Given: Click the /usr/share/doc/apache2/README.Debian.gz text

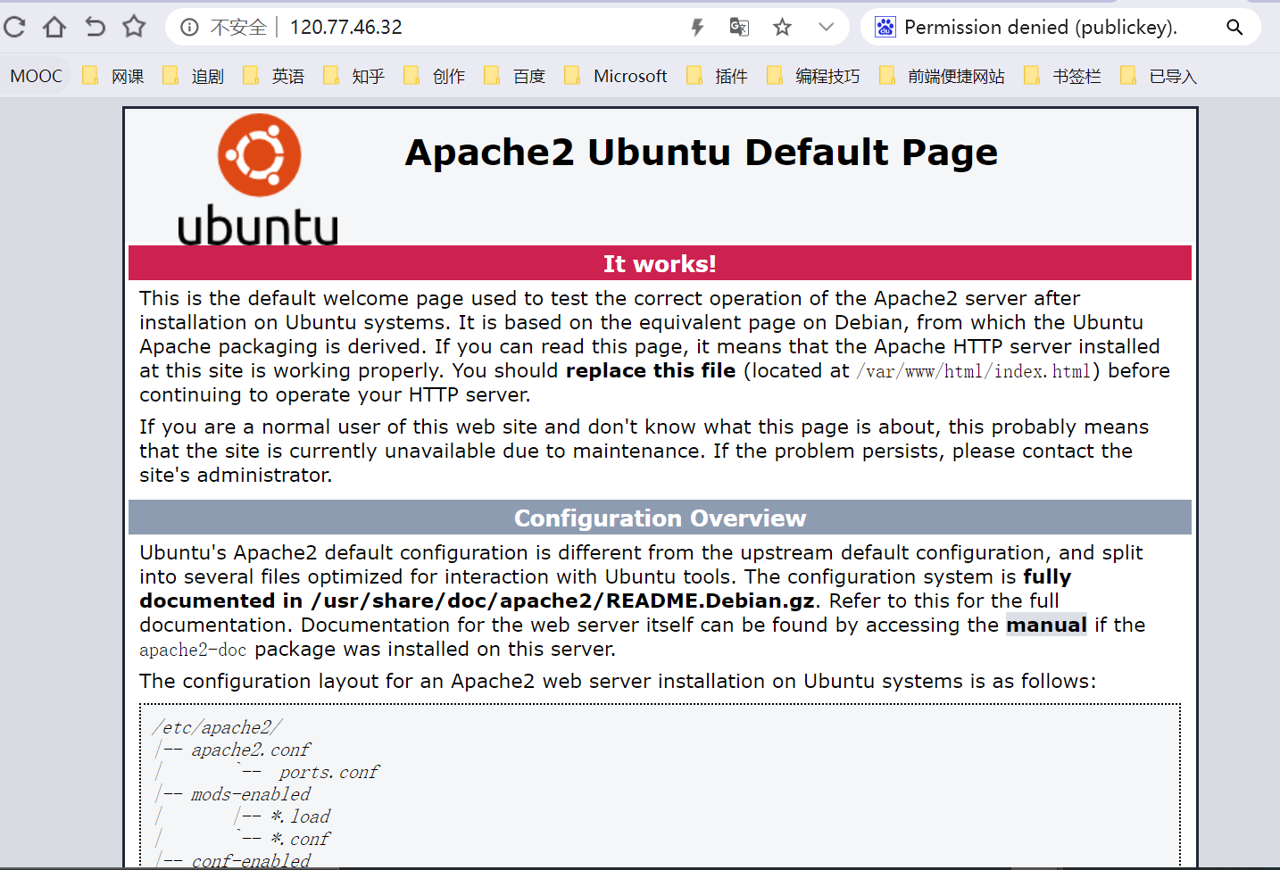Looking at the screenshot, I should pos(562,601).
